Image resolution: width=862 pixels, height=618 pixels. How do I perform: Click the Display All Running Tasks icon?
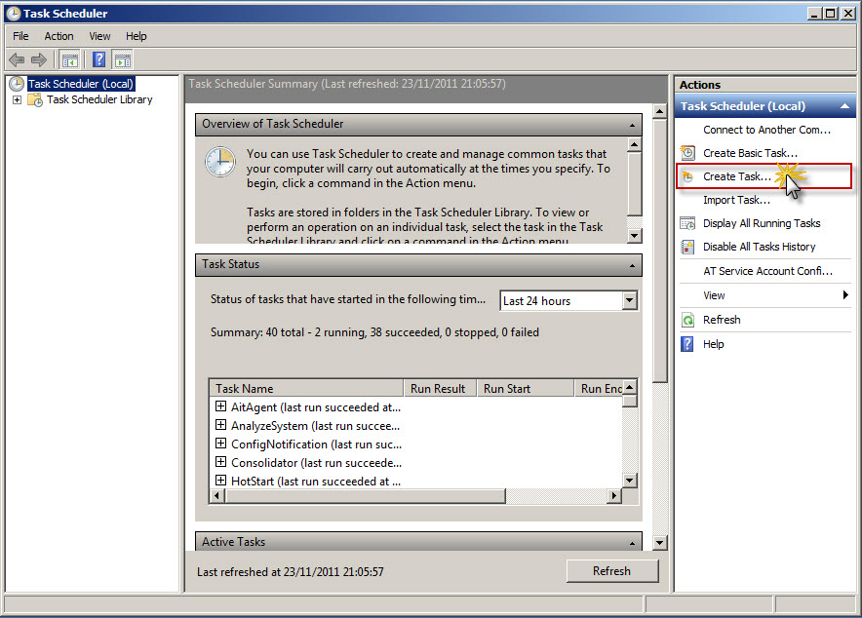[687, 223]
